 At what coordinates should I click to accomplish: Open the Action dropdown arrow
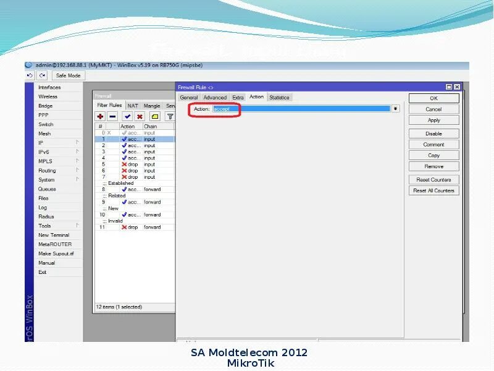pyautogui.click(x=395, y=109)
